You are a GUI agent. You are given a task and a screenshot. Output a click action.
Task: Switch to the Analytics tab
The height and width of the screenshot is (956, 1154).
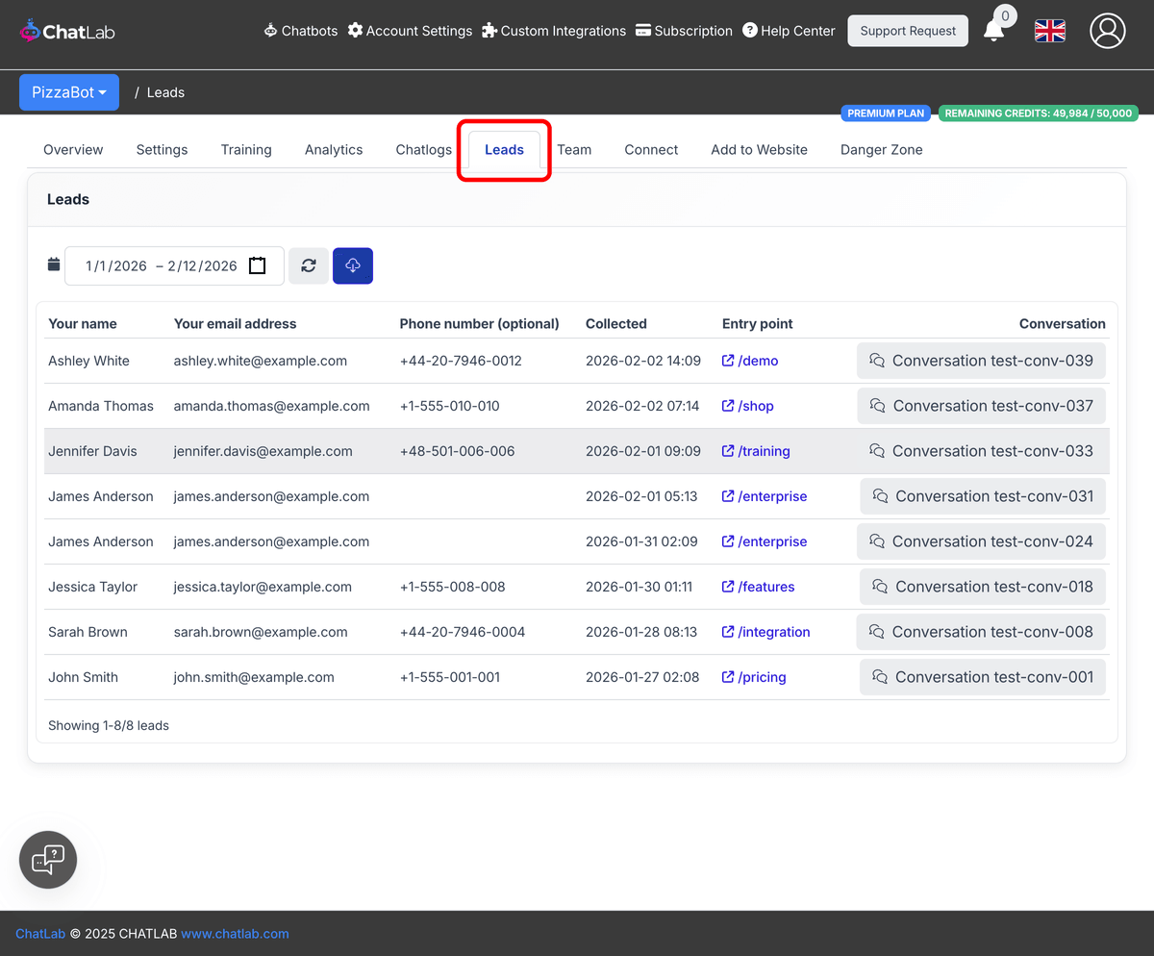(x=334, y=149)
